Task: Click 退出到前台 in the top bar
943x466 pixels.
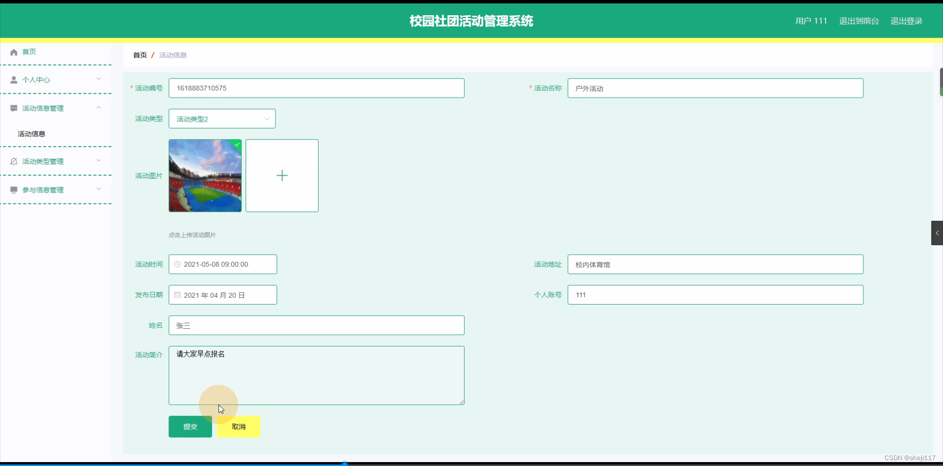Action: (x=858, y=21)
